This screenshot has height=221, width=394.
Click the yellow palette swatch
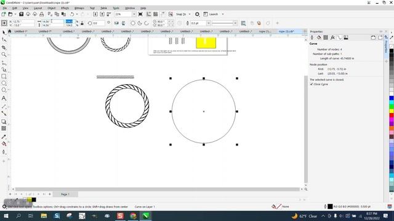392,110
